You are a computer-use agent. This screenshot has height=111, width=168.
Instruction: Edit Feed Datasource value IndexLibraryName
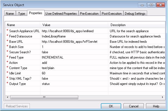point(74,36)
